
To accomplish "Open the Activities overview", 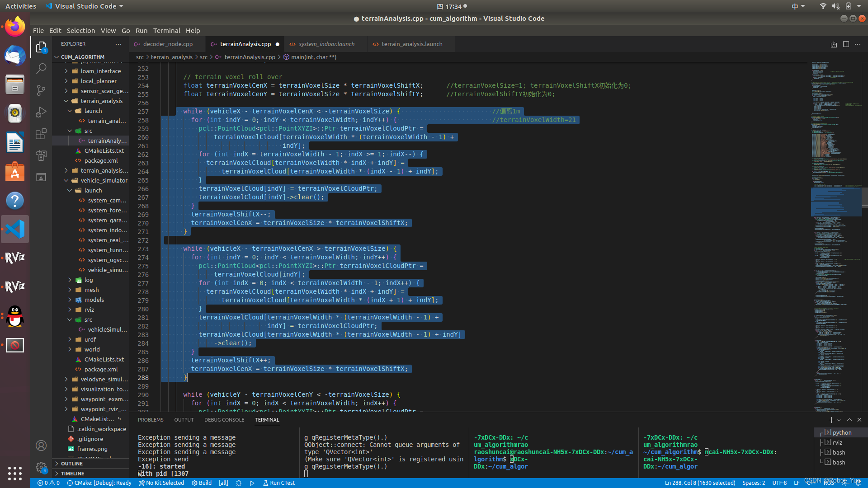I will tap(21, 6).
